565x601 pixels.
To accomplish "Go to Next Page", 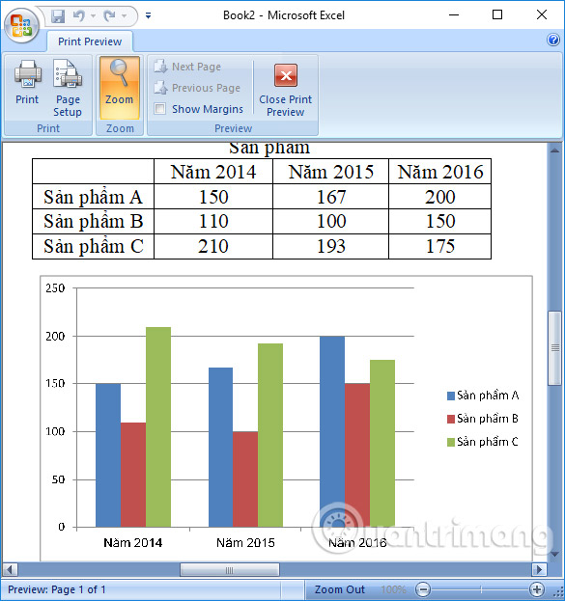I will coord(188,67).
